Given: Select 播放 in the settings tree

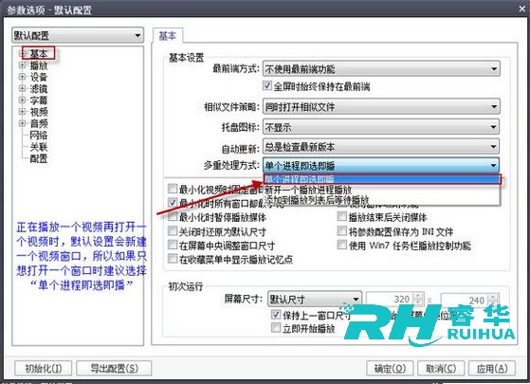Looking at the screenshot, I should click(x=39, y=65).
